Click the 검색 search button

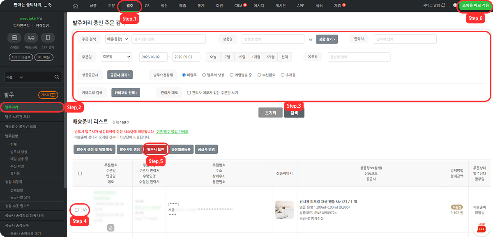[294, 113]
